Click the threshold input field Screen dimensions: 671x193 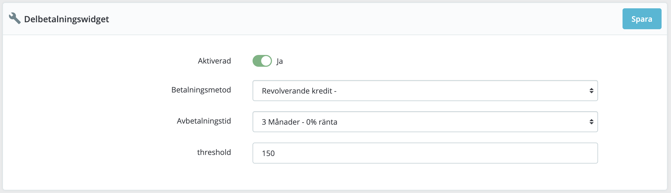pos(425,153)
